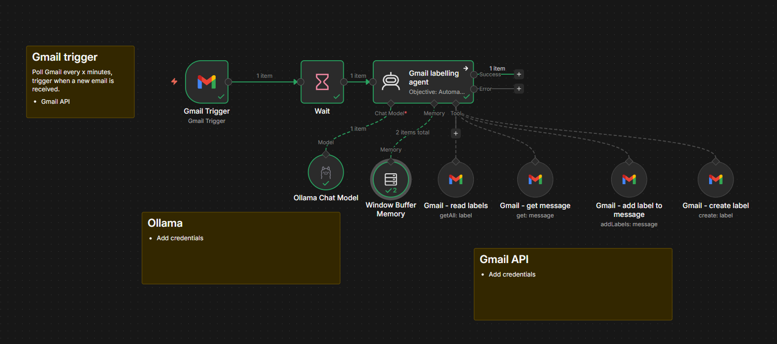Click the Ollama model's top connector
Screen dimensions: 777x344
[x=326, y=154]
